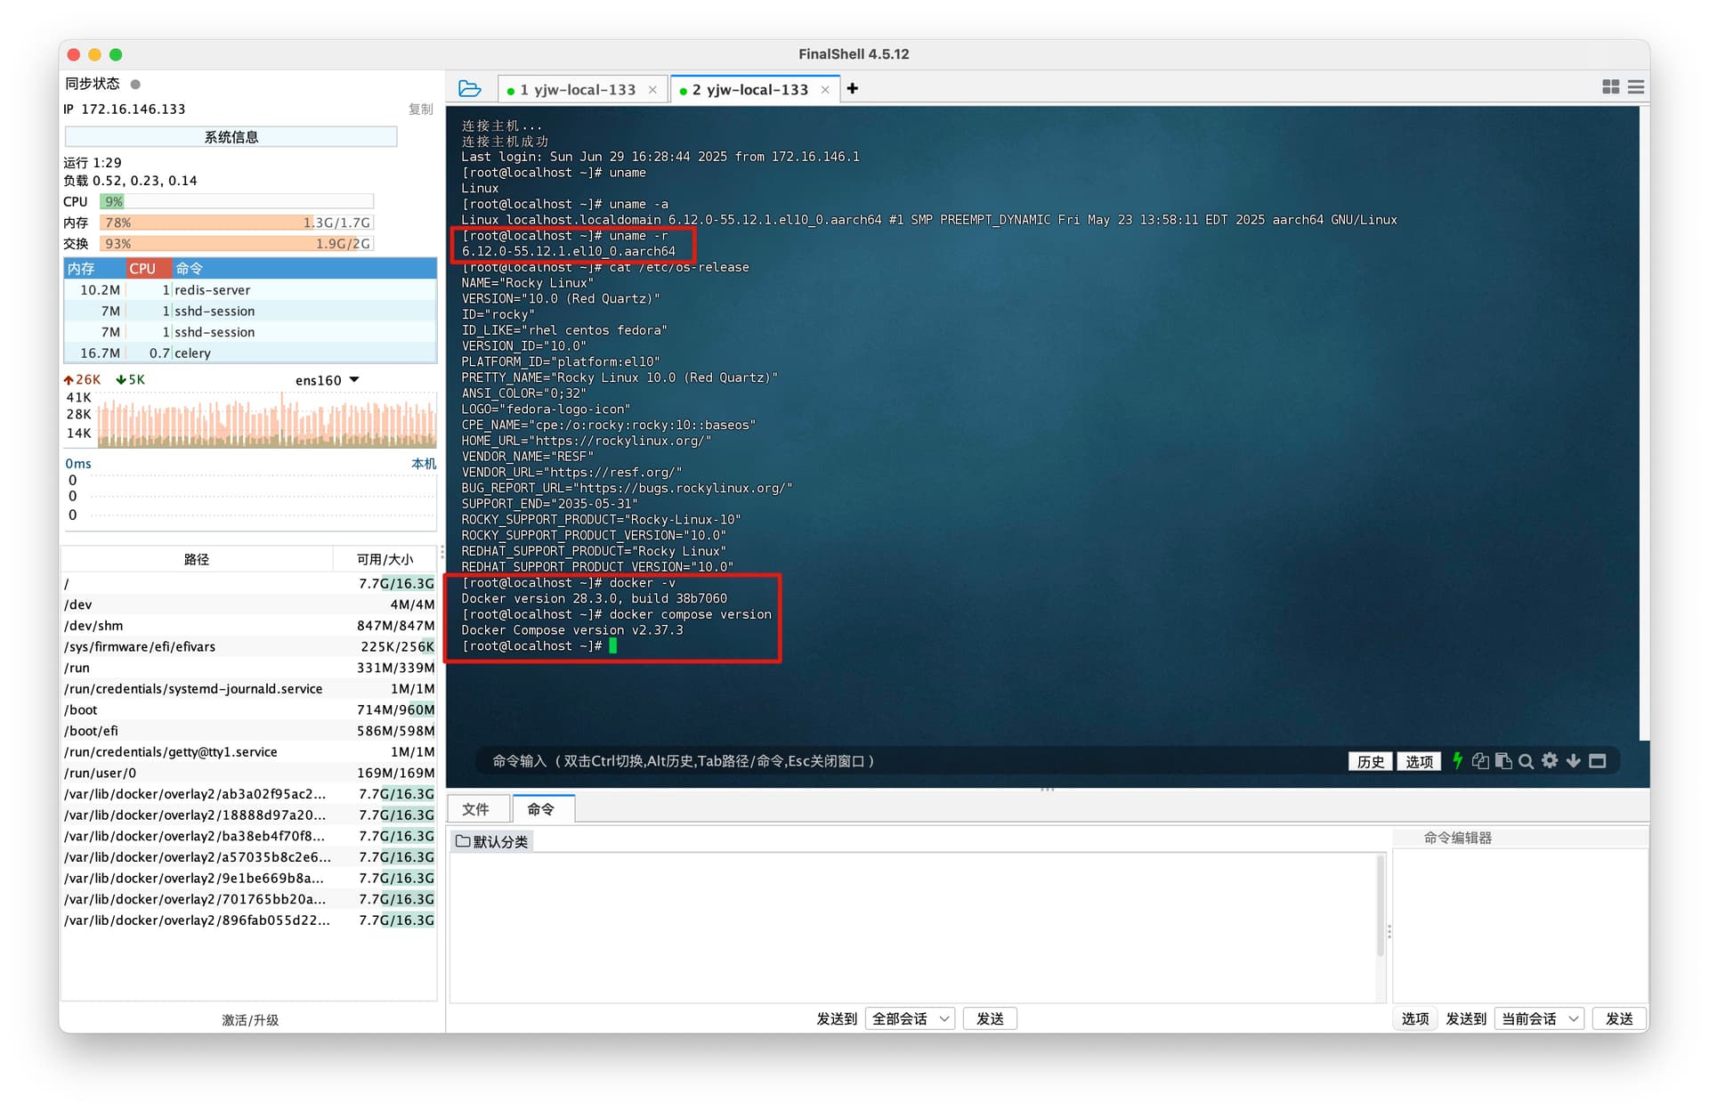Open the hamburger main menu icon
The width and height of the screenshot is (1709, 1111).
coord(1636,86)
